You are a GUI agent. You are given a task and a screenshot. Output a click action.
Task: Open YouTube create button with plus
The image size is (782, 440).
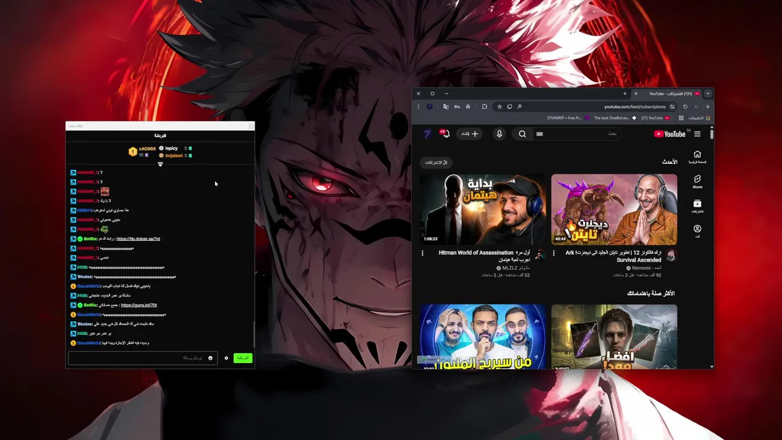[469, 134]
